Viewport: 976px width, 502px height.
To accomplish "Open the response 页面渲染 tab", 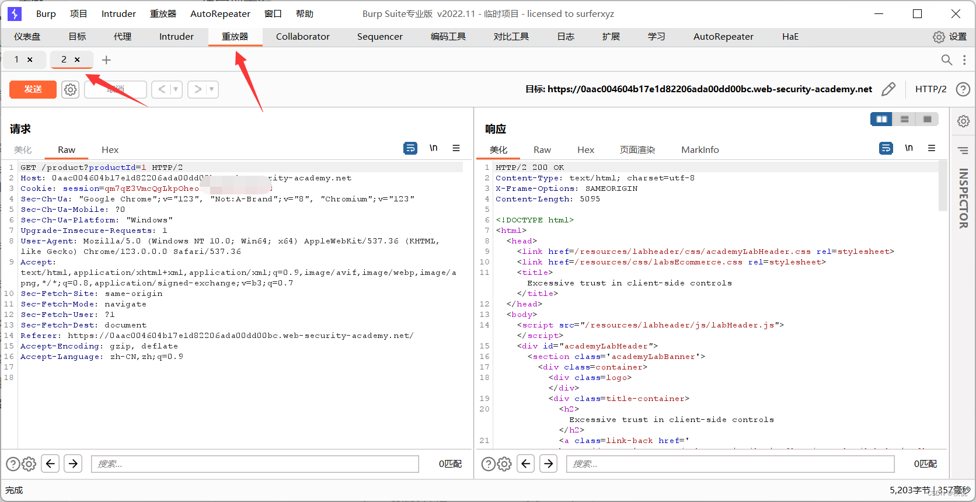I will tap(637, 150).
